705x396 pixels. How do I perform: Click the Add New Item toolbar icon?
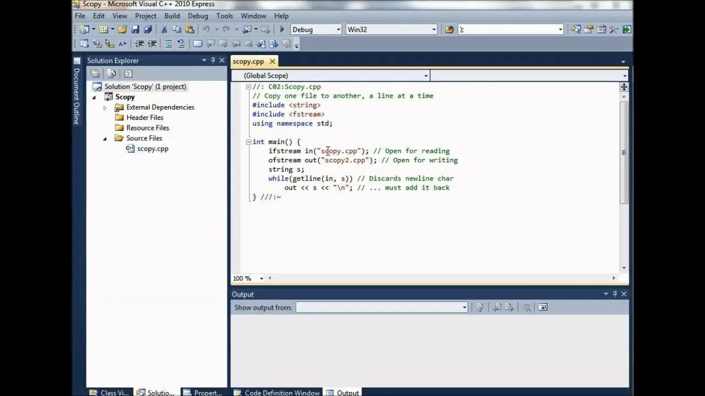coord(104,29)
